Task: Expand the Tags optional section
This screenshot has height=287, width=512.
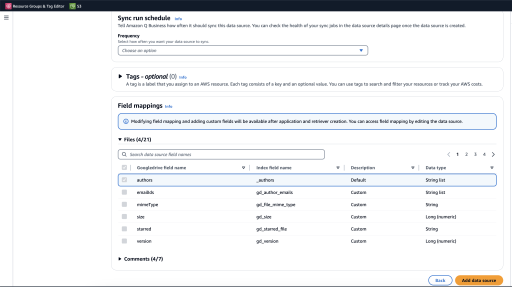Action: pyautogui.click(x=120, y=76)
